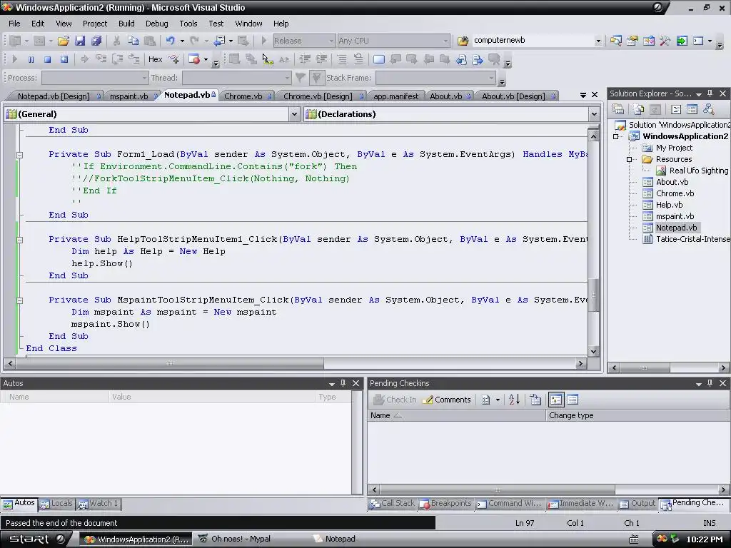Screen dimensions: 731x548
Task: Toggle auto-hide pin on Autos panel
Action: (x=343, y=383)
